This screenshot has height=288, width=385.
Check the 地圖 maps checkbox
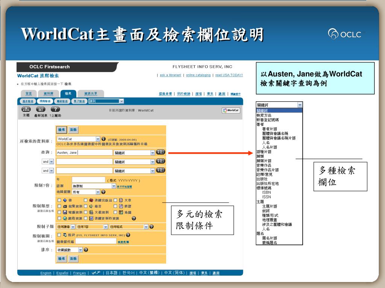point(115,212)
